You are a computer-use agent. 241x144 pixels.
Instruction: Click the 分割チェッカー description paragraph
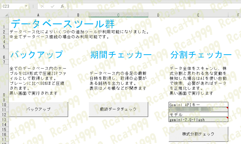[x=198, y=81]
